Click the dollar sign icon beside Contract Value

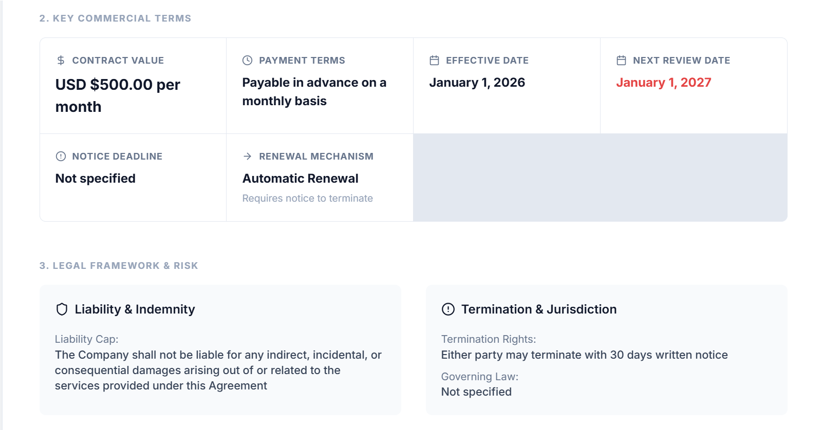pos(60,60)
